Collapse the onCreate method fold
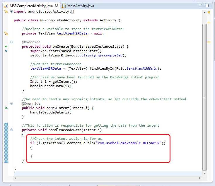Image resolution: width=215 pixels, height=186 pixels. tap(11, 42)
